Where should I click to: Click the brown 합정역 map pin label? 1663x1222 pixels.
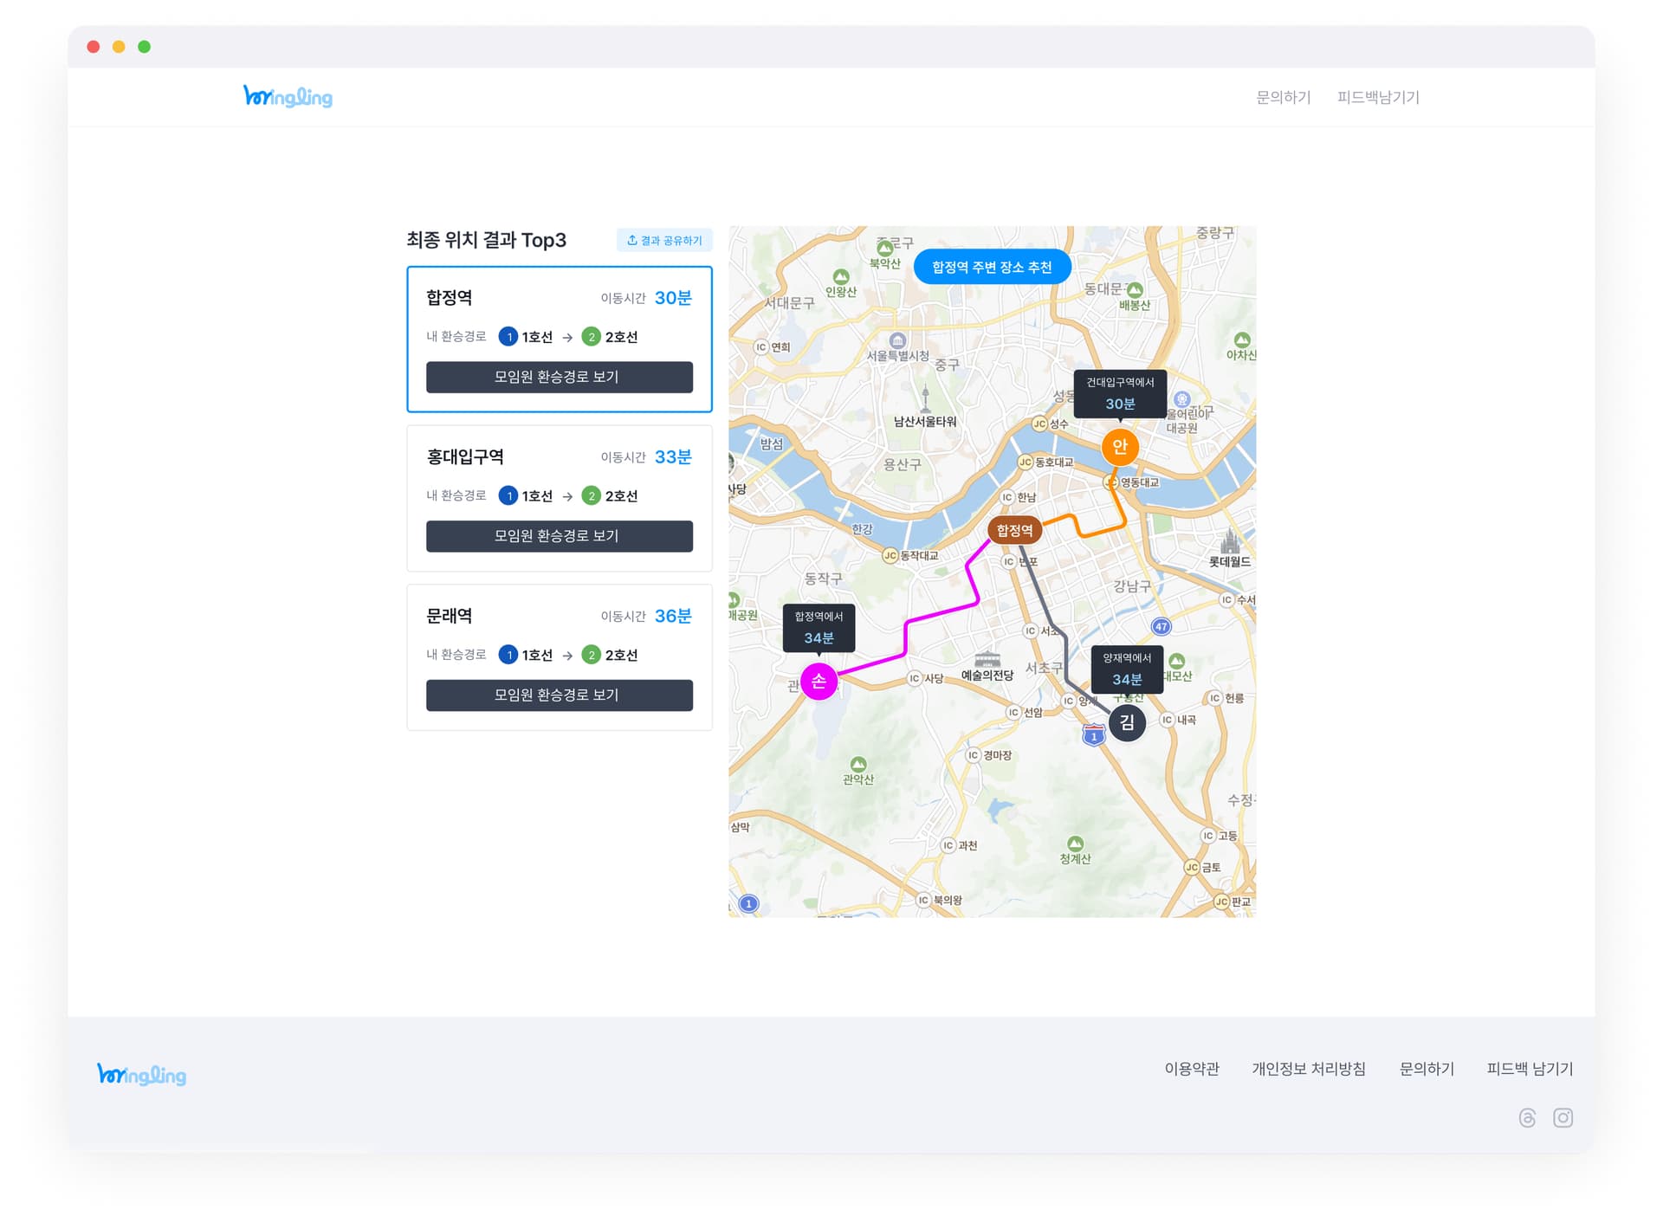[x=1014, y=530]
